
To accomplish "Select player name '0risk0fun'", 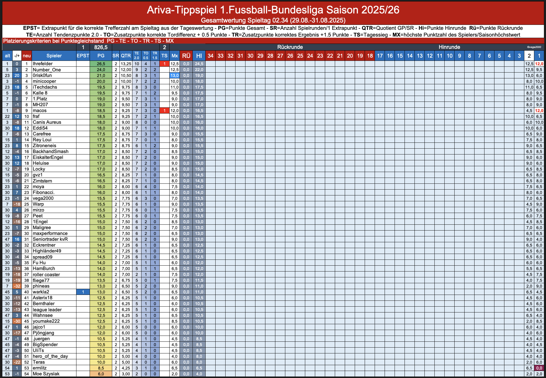I will (42, 75).
